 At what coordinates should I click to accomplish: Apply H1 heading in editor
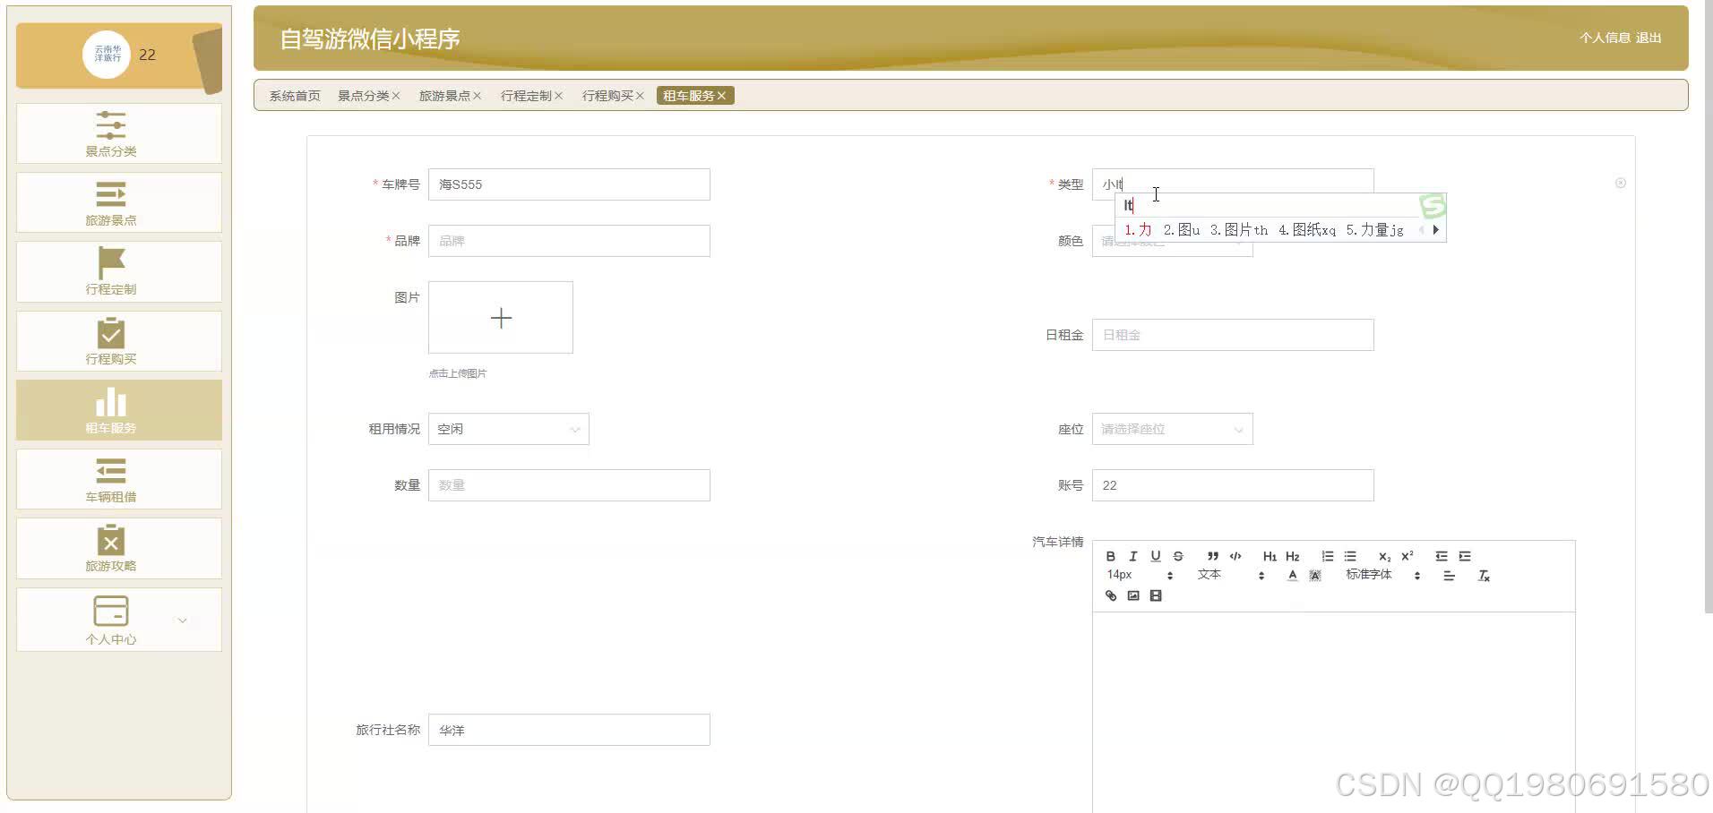click(1270, 556)
